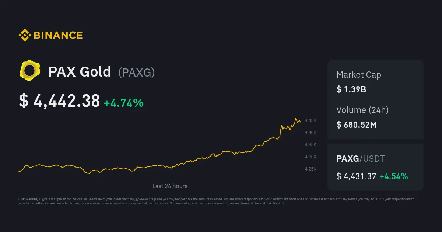
Task: Click the Binance diamond logo icon
Action: tap(24, 35)
